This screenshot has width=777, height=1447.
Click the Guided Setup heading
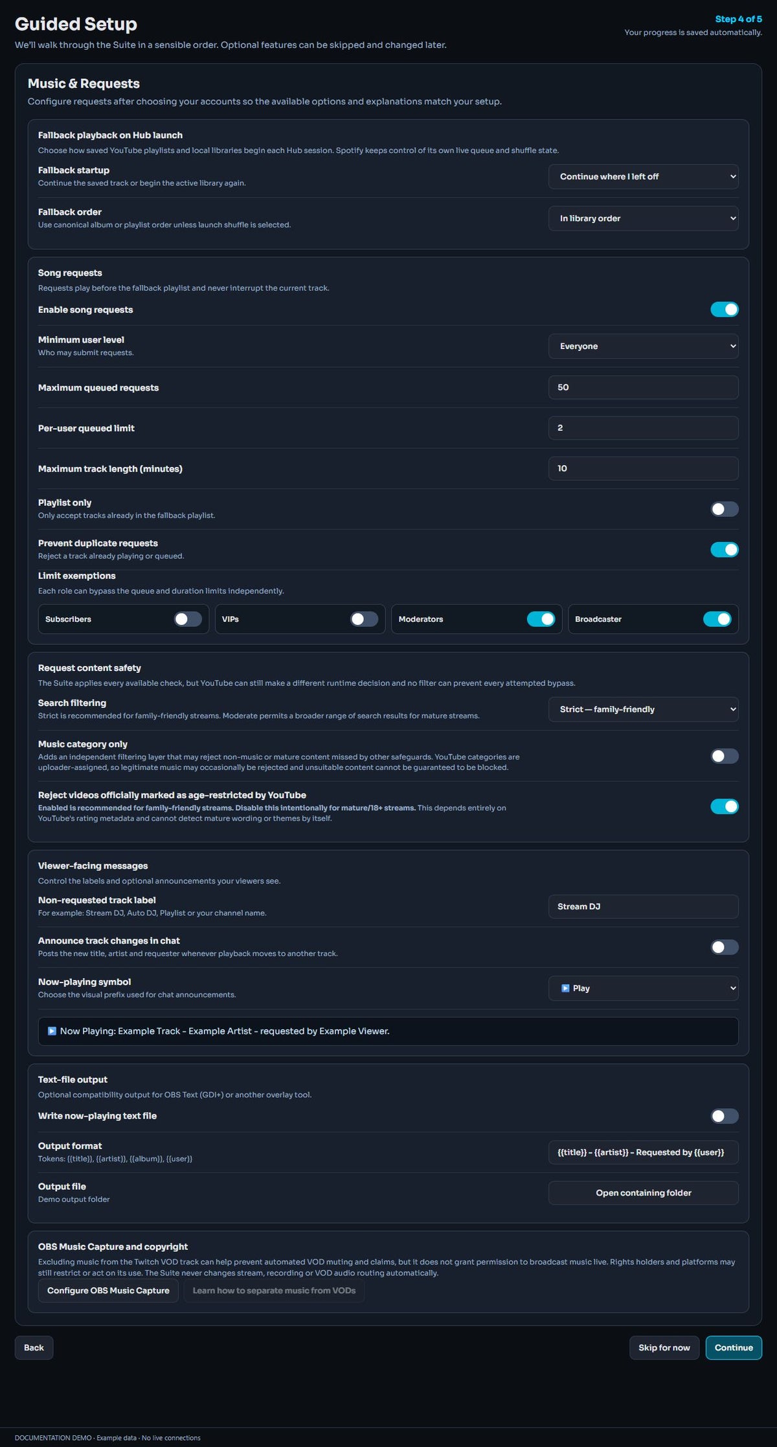tap(76, 24)
